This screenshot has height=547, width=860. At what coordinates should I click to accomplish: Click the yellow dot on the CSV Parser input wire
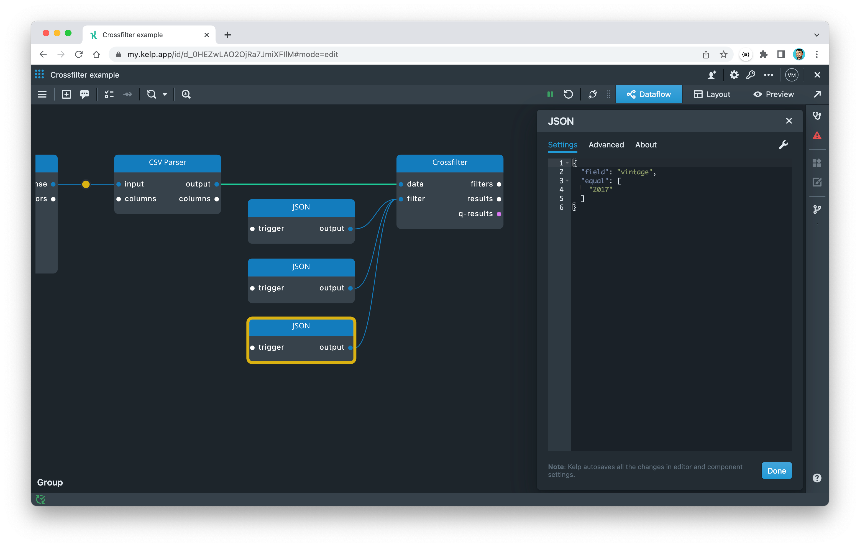click(x=86, y=184)
